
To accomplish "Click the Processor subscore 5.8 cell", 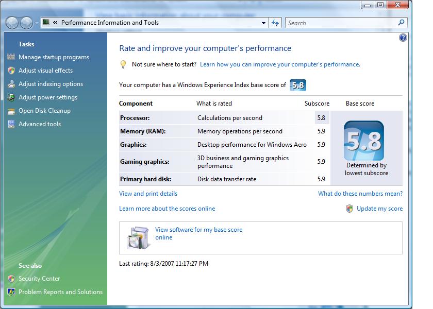I will point(321,118).
